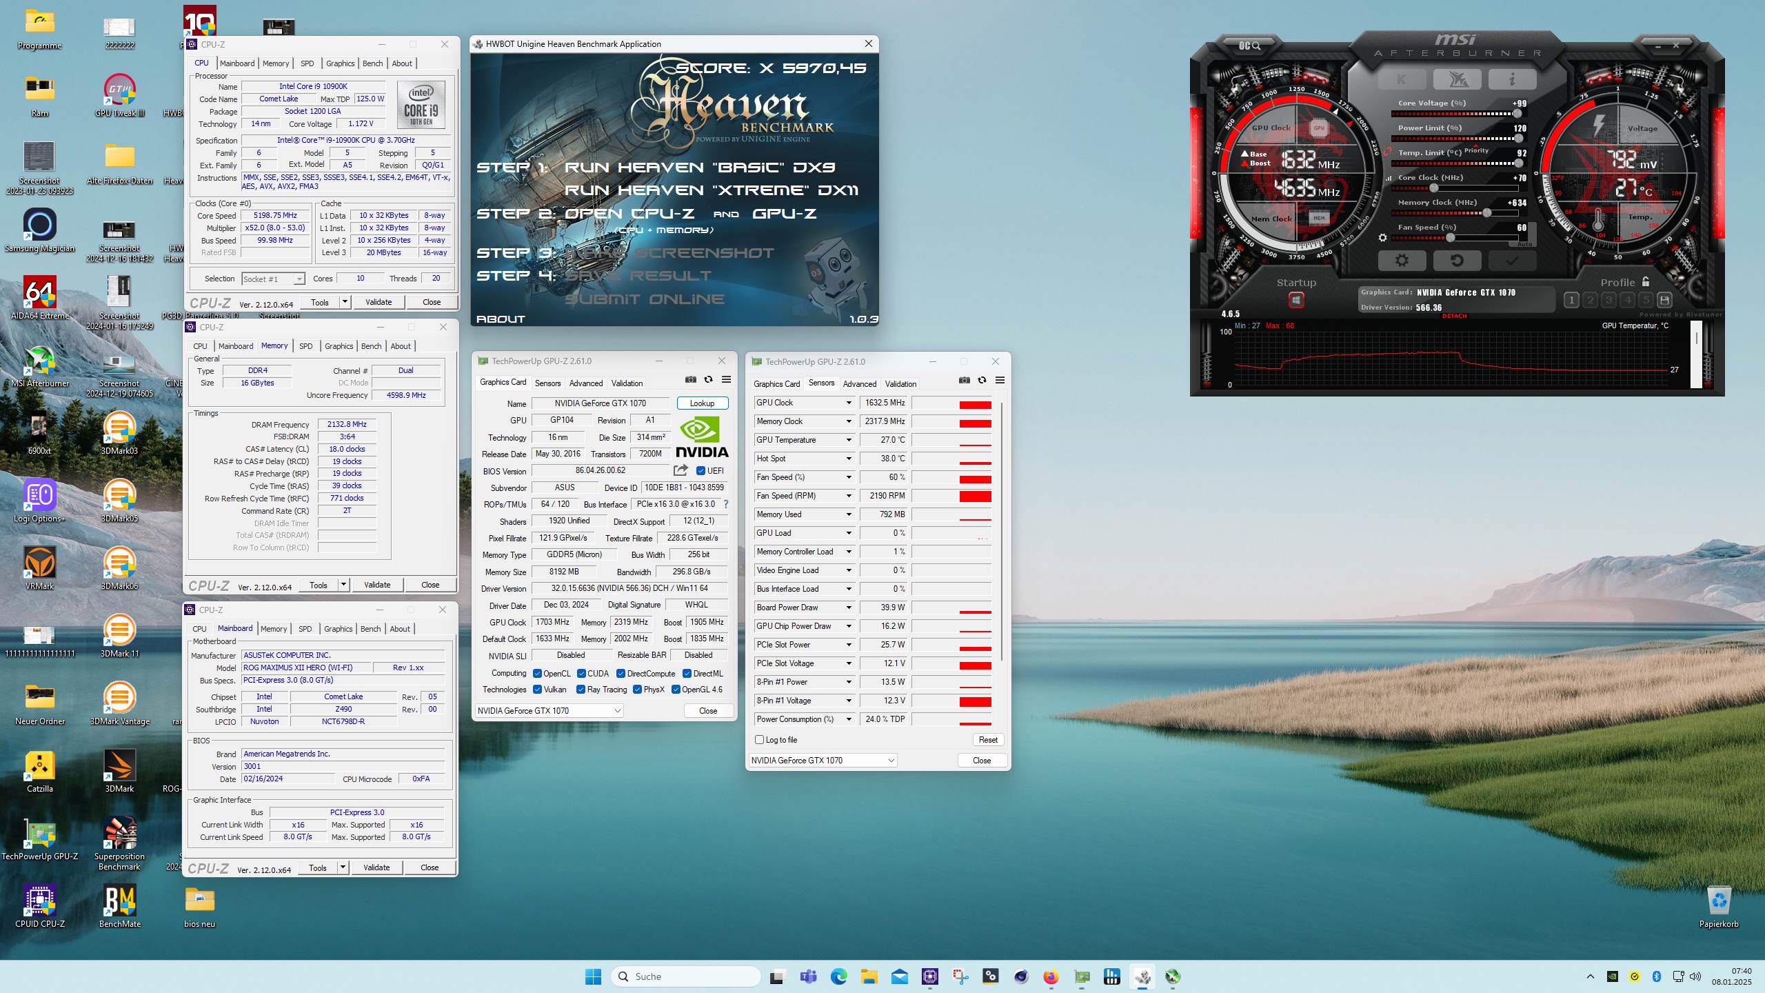The image size is (1765, 993).
Task: Open GPU selector dropdown in GPU-Z Sensors
Action: point(823,761)
